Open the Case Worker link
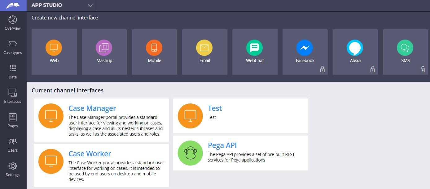The image size is (430, 189). coord(90,154)
